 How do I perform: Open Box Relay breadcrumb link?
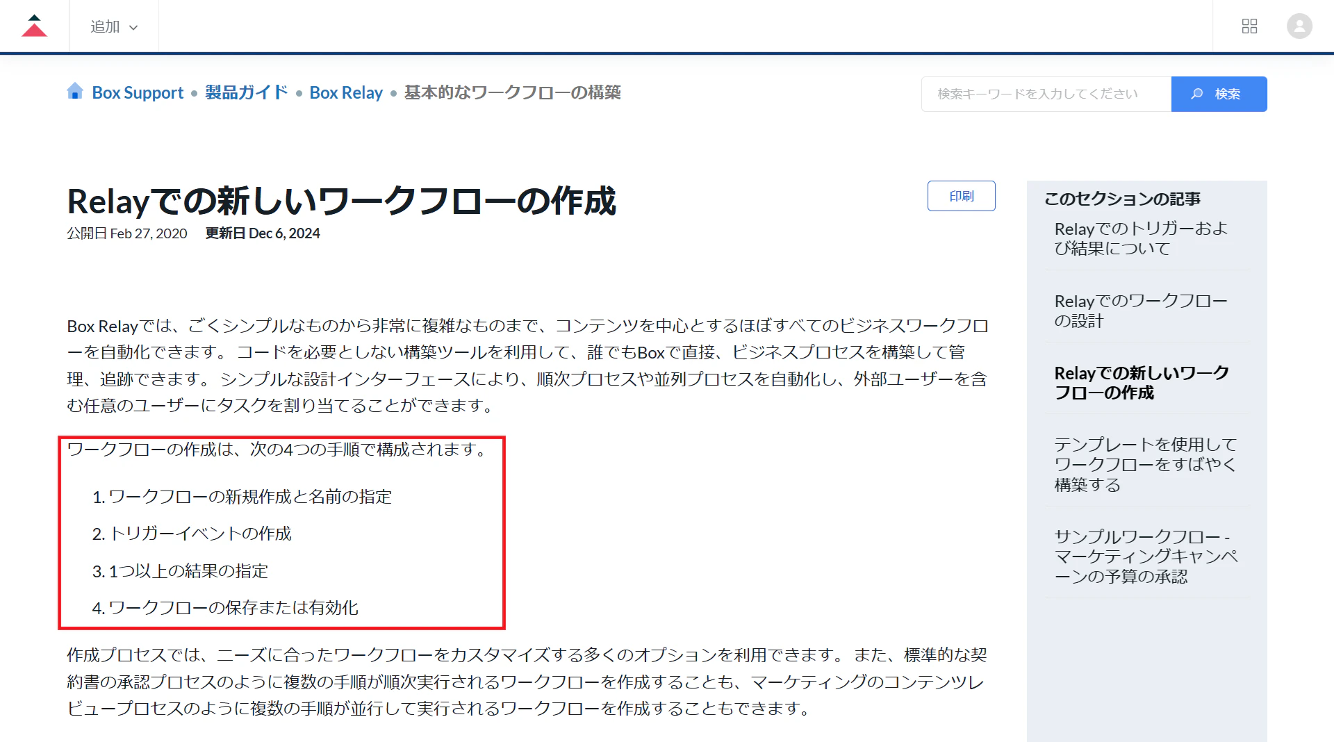pyautogui.click(x=346, y=92)
